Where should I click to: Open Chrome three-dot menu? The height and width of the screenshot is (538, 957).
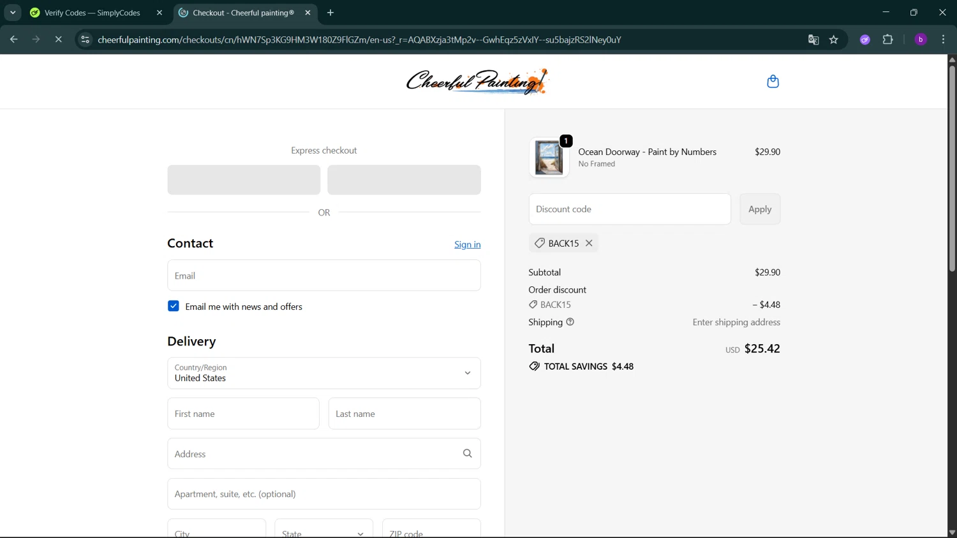pyautogui.click(x=943, y=40)
